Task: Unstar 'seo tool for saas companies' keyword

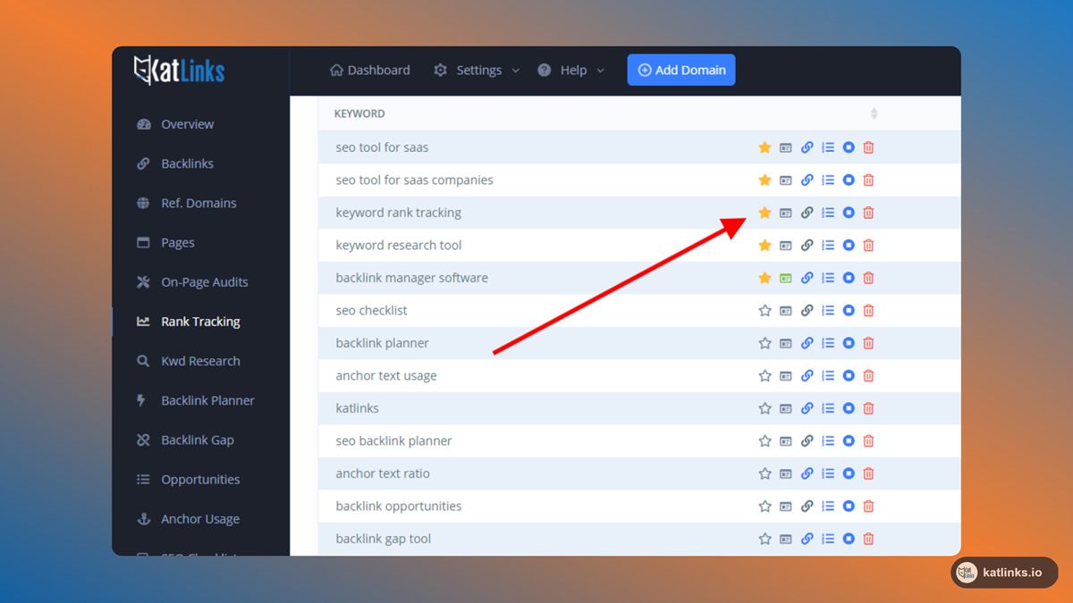Action: (x=765, y=180)
